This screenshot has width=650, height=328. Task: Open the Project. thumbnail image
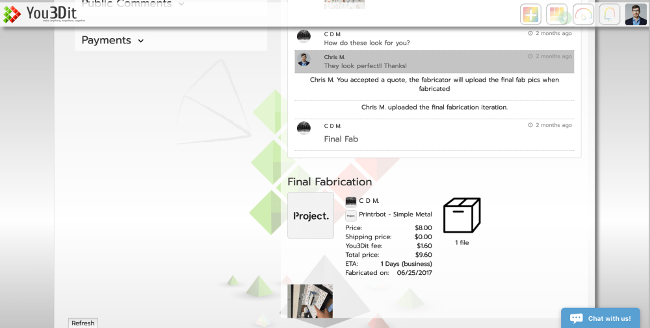(x=311, y=215)
